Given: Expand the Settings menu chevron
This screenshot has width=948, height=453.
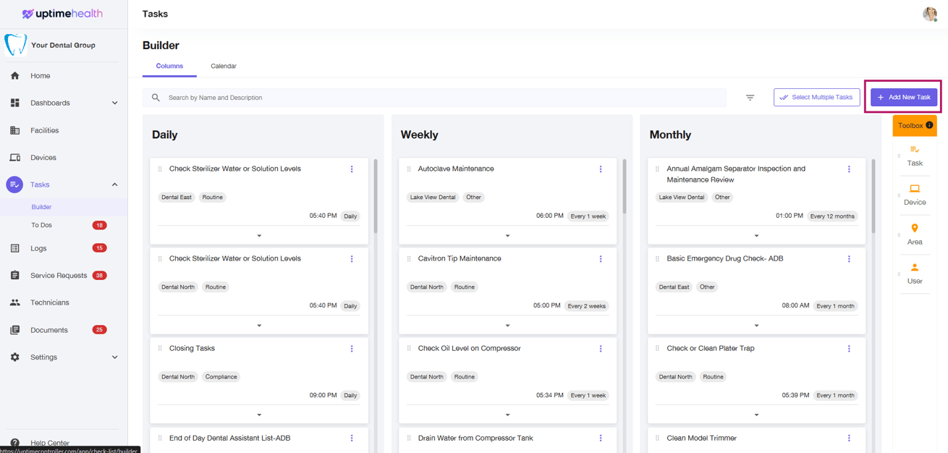Looking at the screenshot, I should point(114,357).
